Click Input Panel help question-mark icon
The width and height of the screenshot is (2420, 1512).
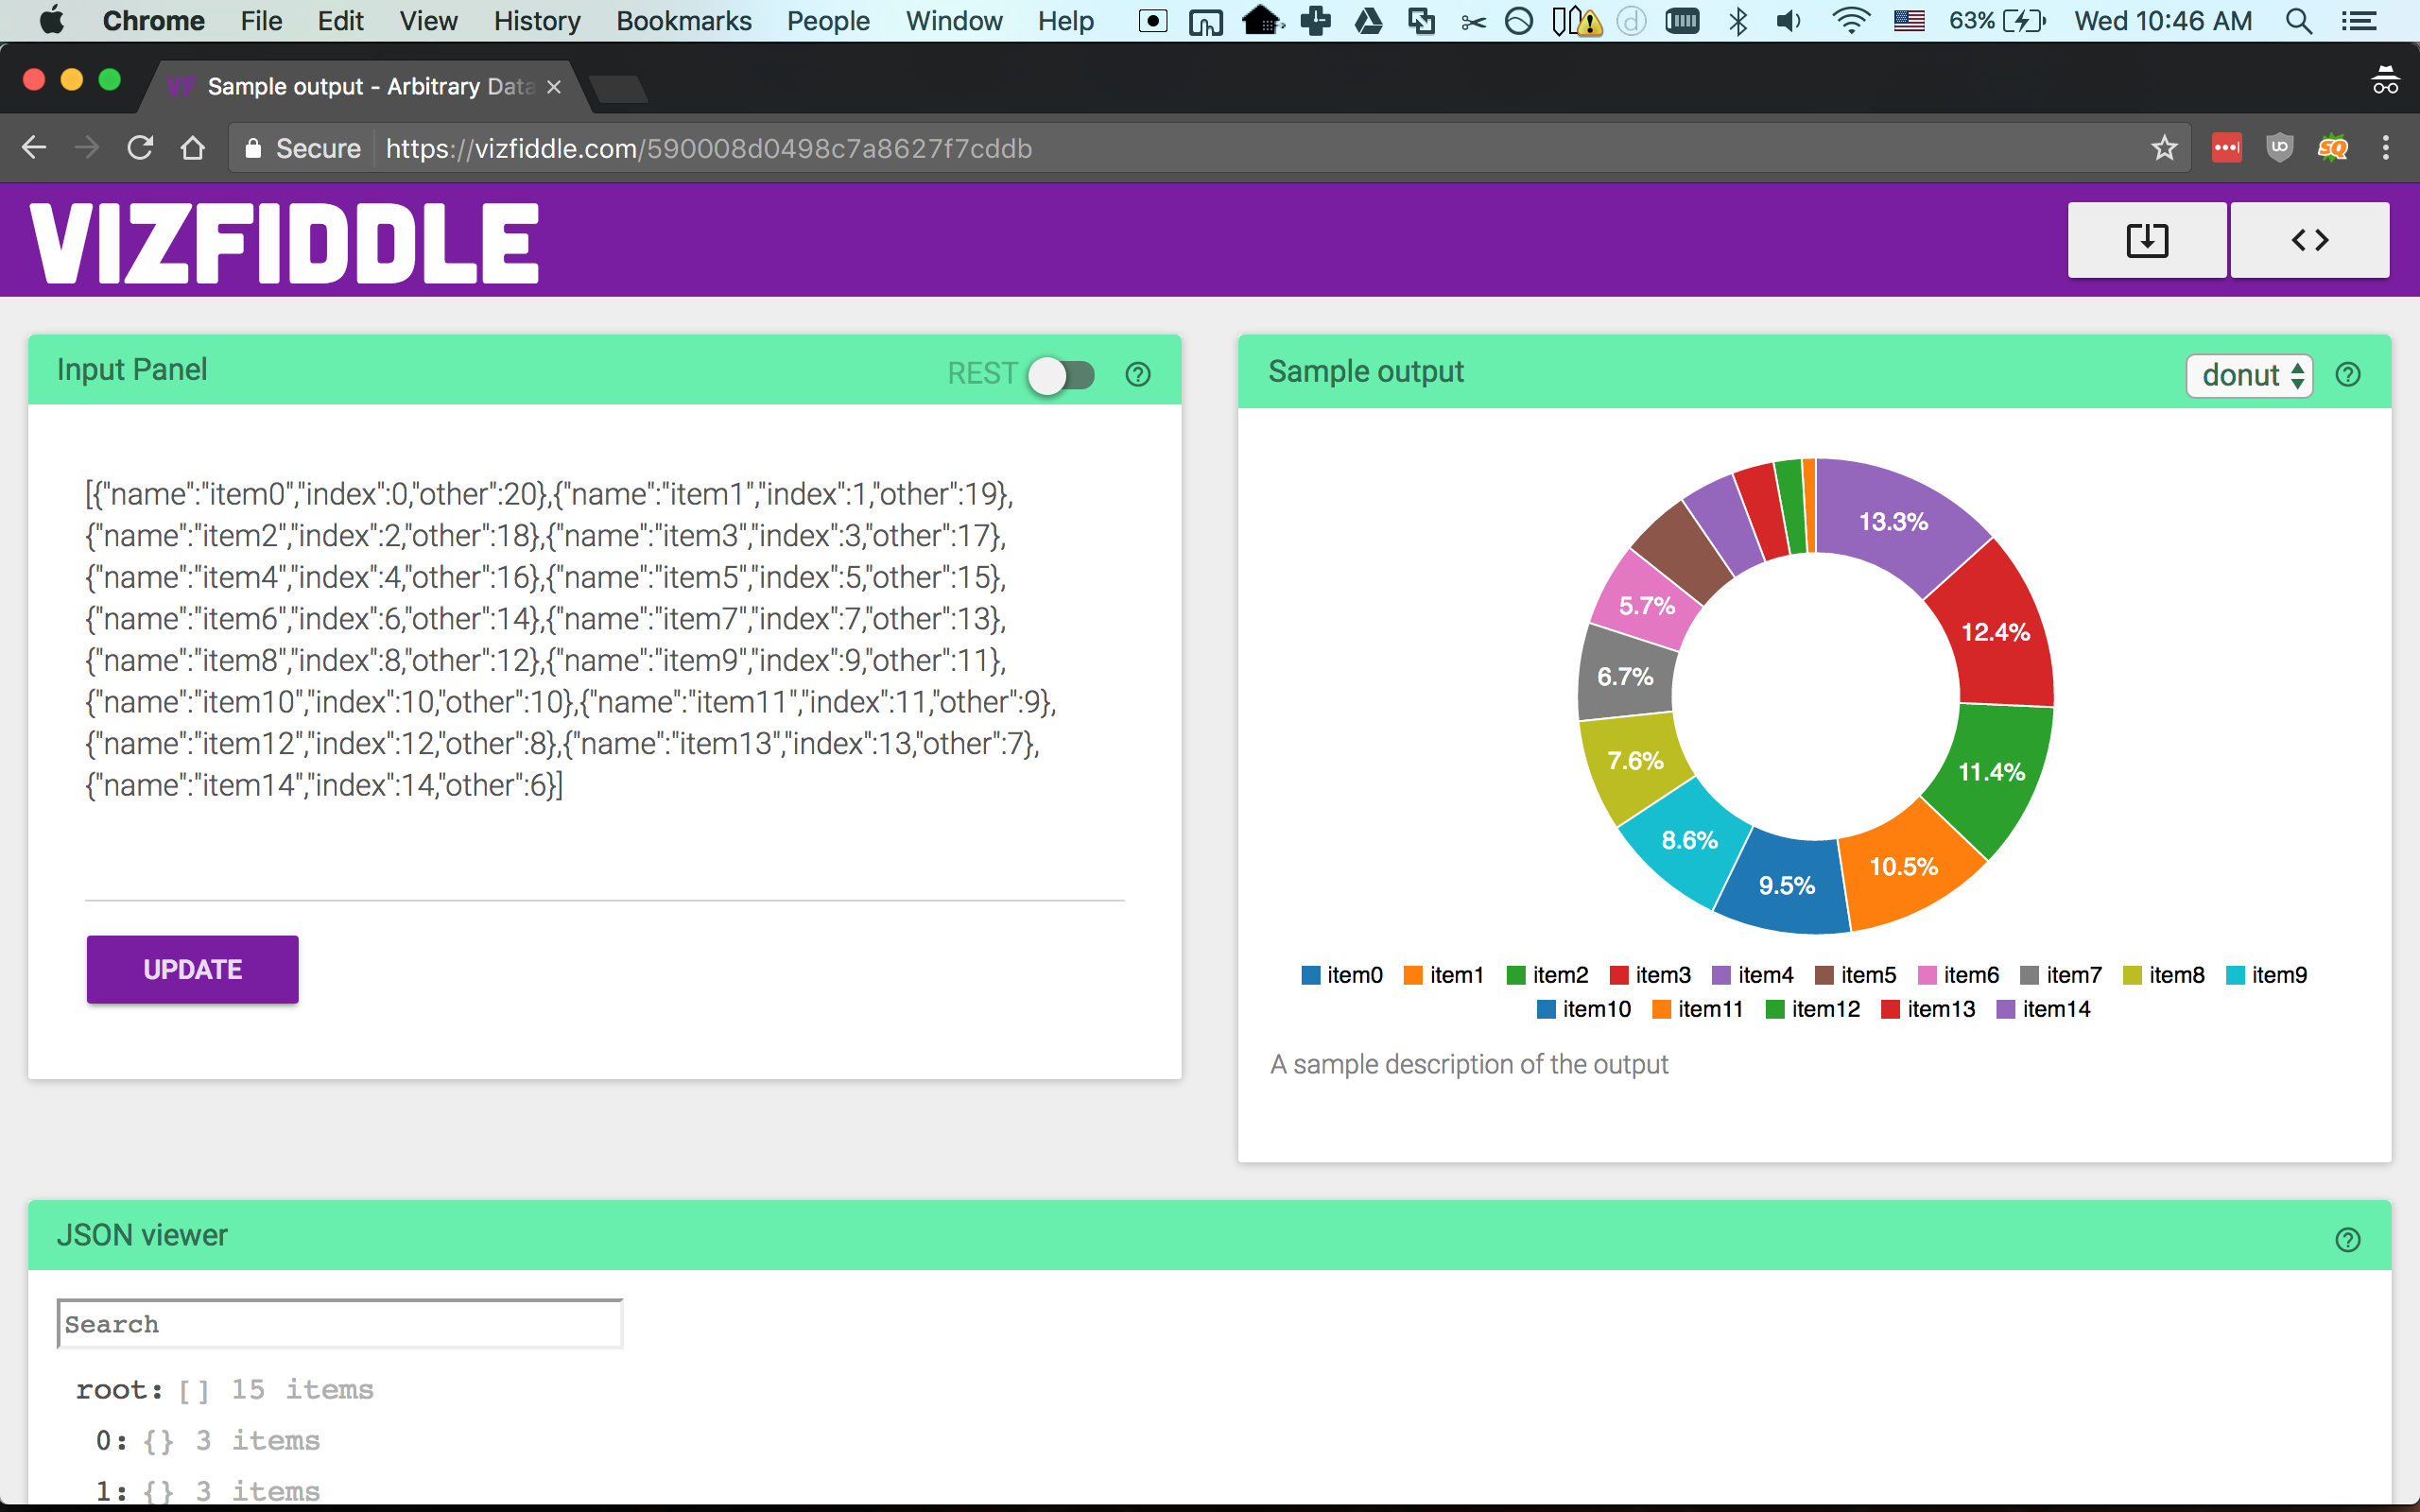[1138, 374]
